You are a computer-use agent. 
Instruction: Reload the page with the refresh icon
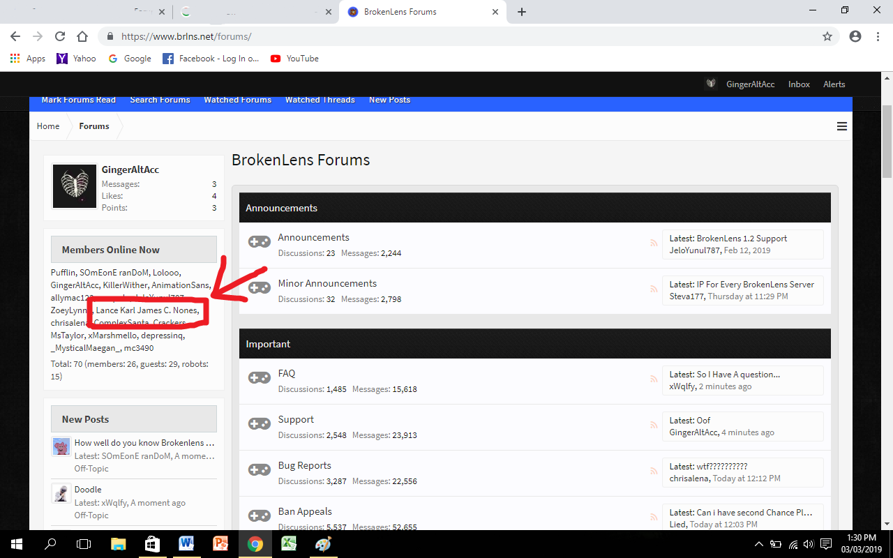coord(60,36)
